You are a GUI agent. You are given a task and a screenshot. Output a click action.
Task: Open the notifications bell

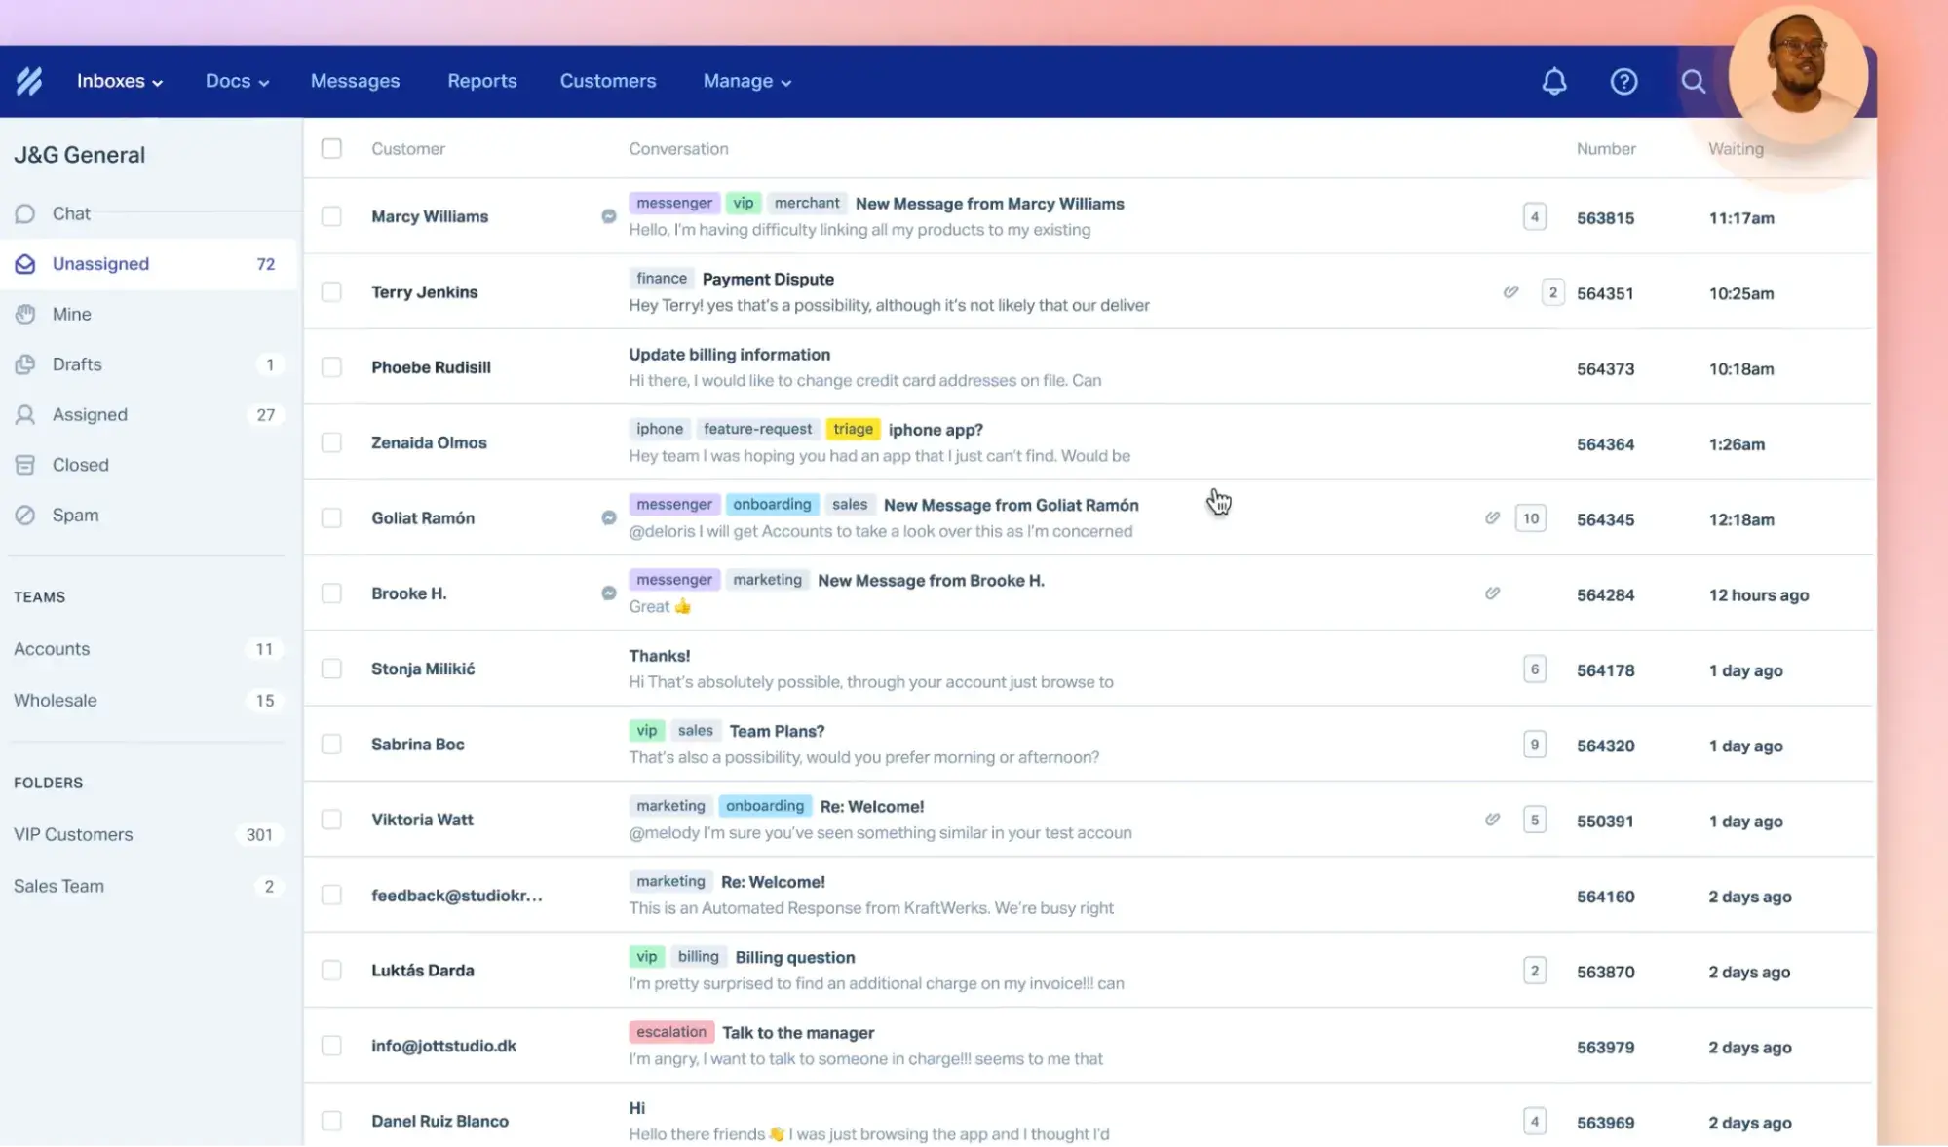[1554, 81]
